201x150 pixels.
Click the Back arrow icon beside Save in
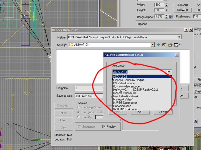(x=159, y=45)
